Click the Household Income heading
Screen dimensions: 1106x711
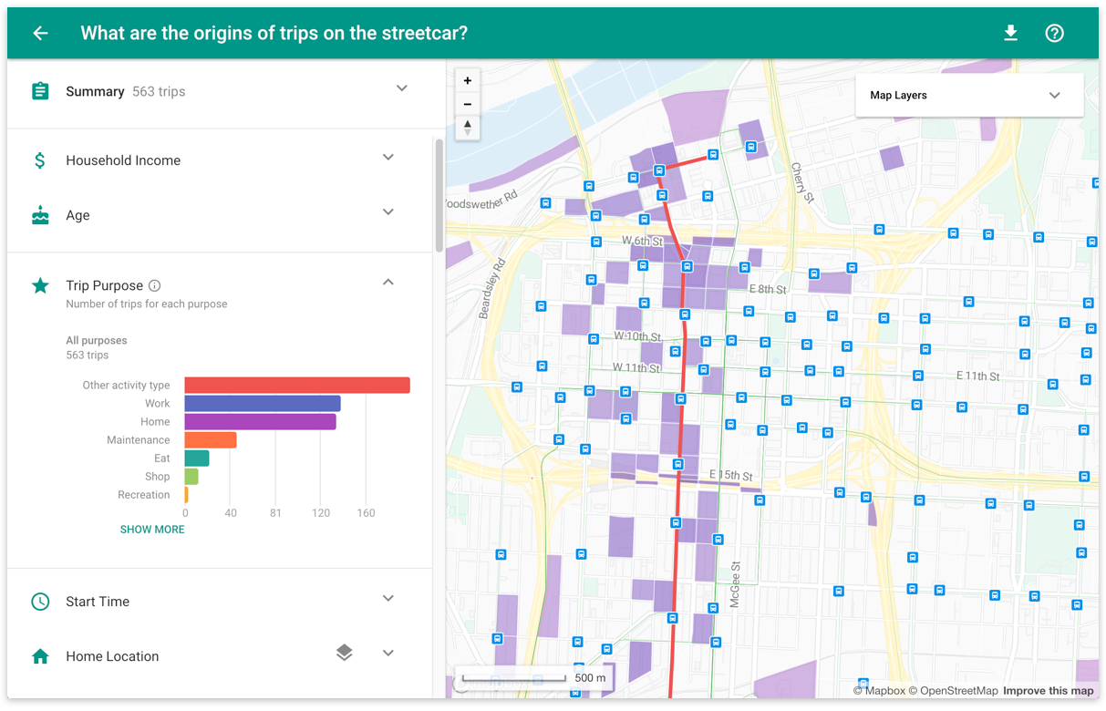(x=123, y=160)
